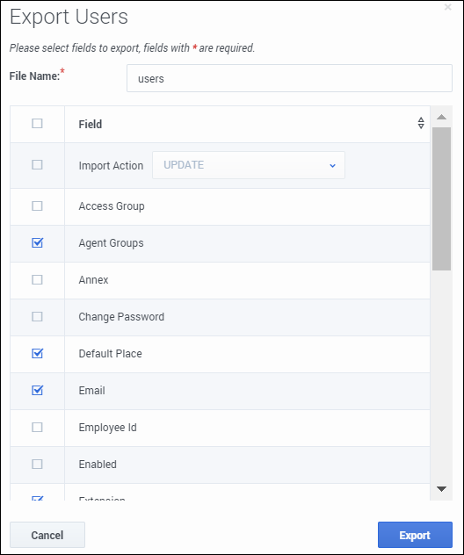
Task: Tick the Change Password checkbox
Action: pyautogui.click(x=37, y=316)
